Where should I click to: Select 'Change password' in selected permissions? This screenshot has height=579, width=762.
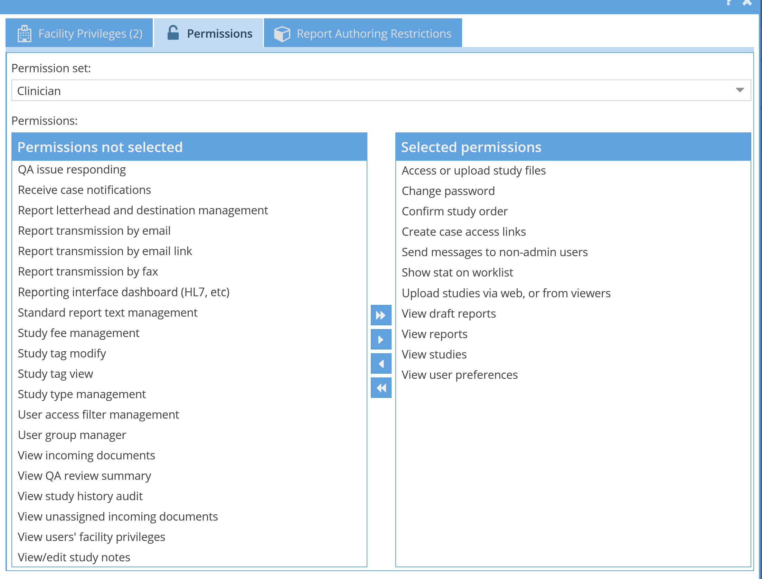pos(573,191)
